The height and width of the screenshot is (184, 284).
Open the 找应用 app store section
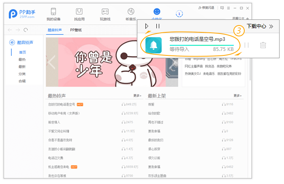click(79, 15)
